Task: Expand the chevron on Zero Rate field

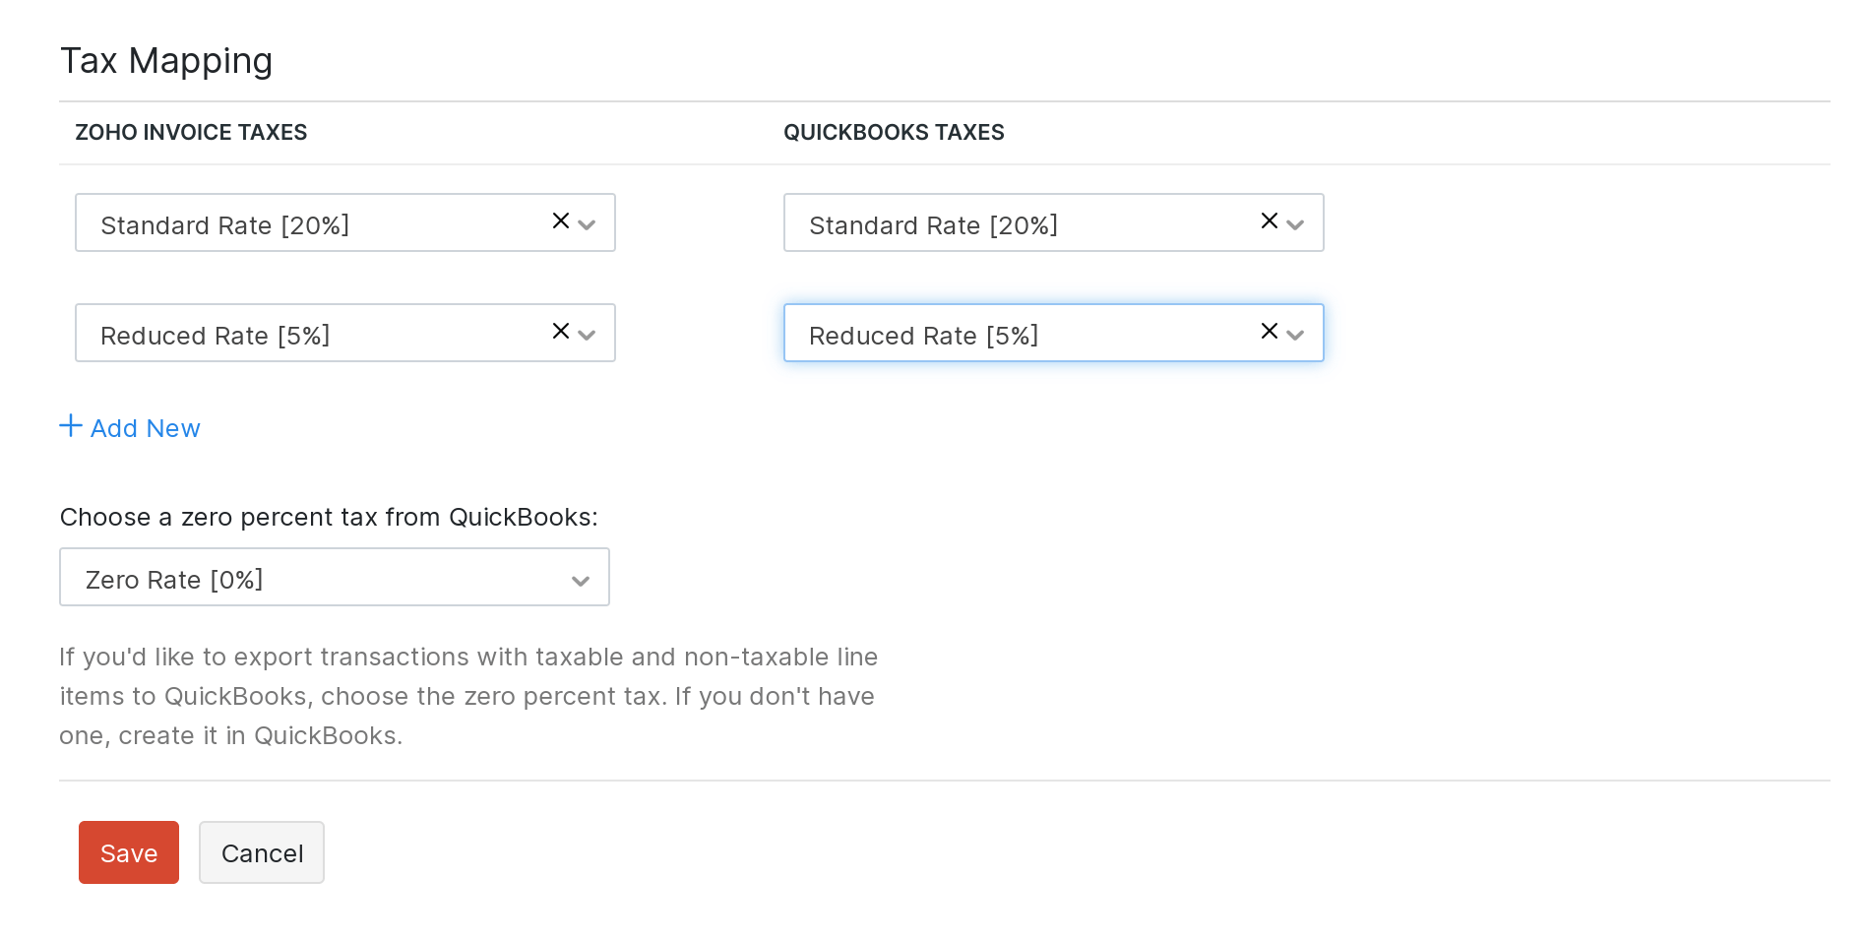Action: click(579, 580)
